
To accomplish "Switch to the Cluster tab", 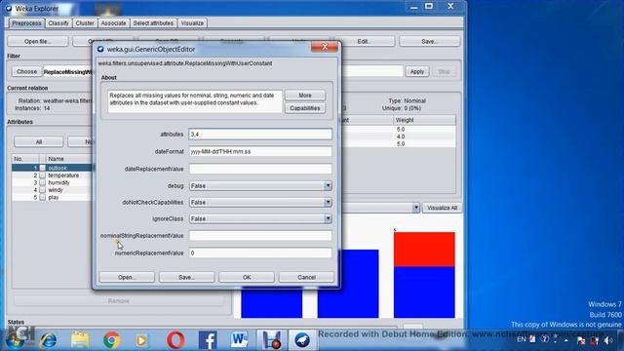I will pos(85,23).
